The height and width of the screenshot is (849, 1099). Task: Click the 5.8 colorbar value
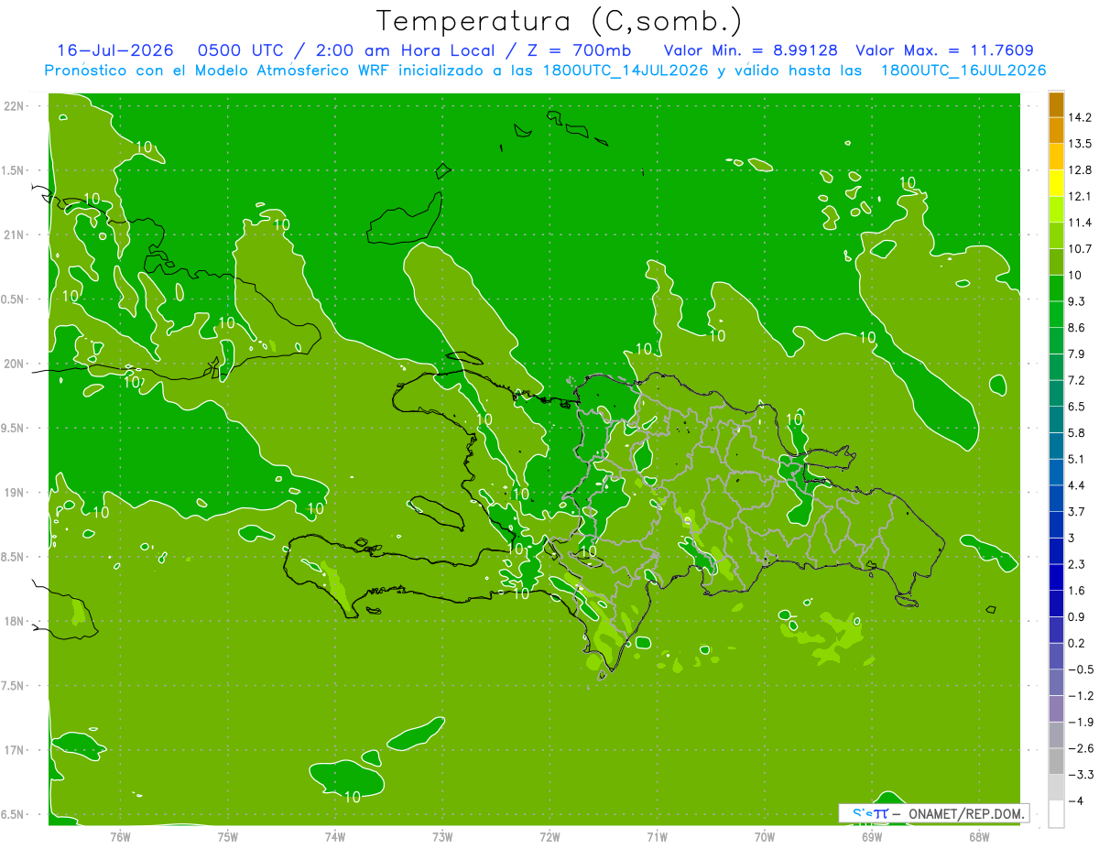tap(1077, 432)
